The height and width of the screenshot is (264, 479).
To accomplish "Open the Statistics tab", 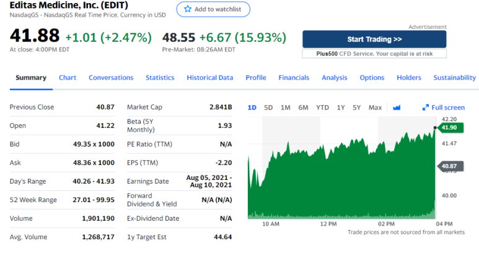I will [160, 78].
